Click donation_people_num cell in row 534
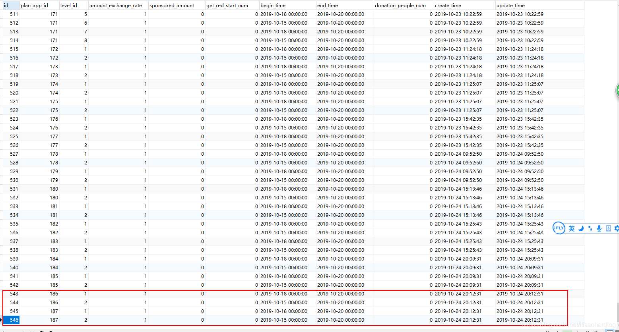619x332 pixels. coord(404,215)
